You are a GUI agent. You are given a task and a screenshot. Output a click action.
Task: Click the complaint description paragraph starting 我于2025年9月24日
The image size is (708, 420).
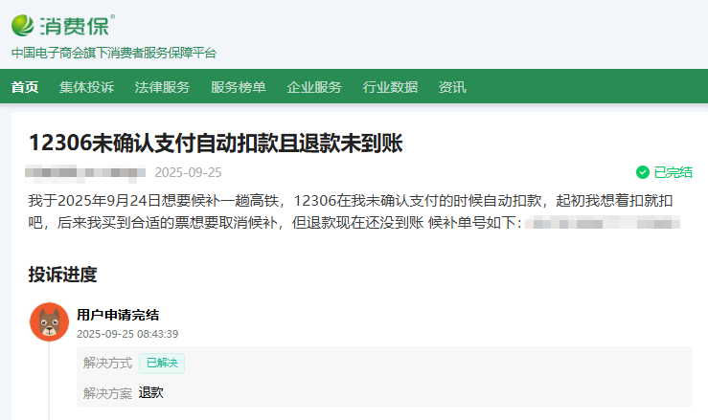[x=354, y=211]
